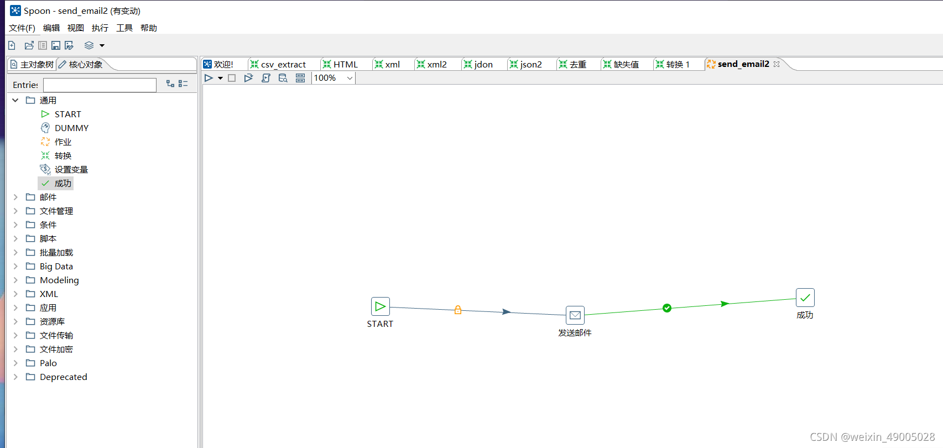Expand the Big Data folder
Viewport: 943px width, 448px height.
[x=15, y=266]
